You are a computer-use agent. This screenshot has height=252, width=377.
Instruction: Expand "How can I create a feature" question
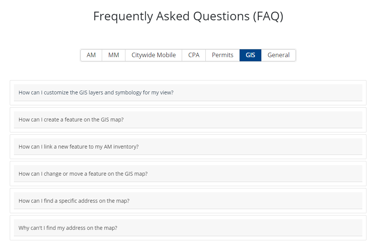point(71,120)
